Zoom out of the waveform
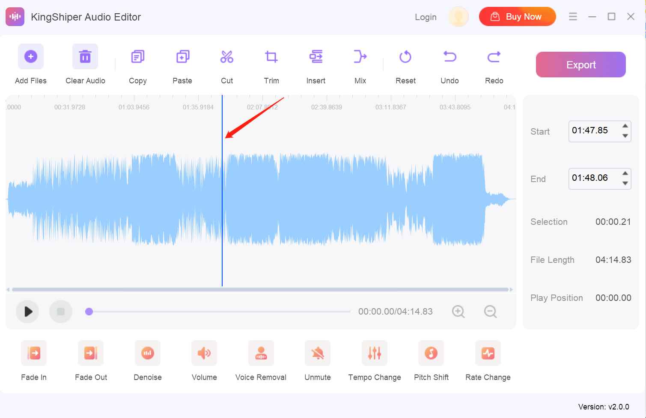The width and height of the screenshot is (646, 418). coord(491,312)
